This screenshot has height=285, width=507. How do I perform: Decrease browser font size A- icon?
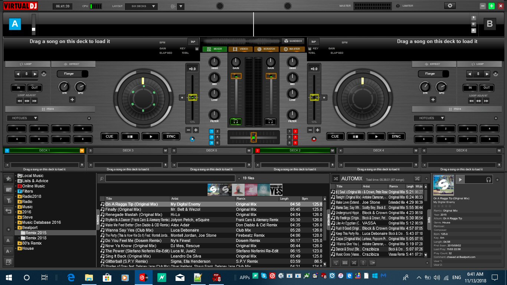[8, 240]
